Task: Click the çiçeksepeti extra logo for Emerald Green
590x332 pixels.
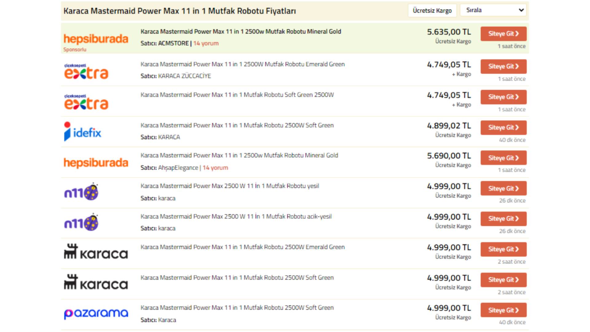Action: [x=86, y=71]
